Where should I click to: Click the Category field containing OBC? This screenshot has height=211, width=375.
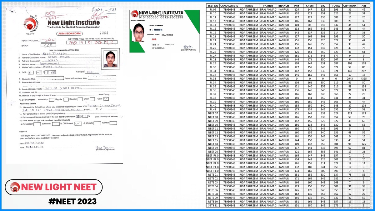pos(92,72)
